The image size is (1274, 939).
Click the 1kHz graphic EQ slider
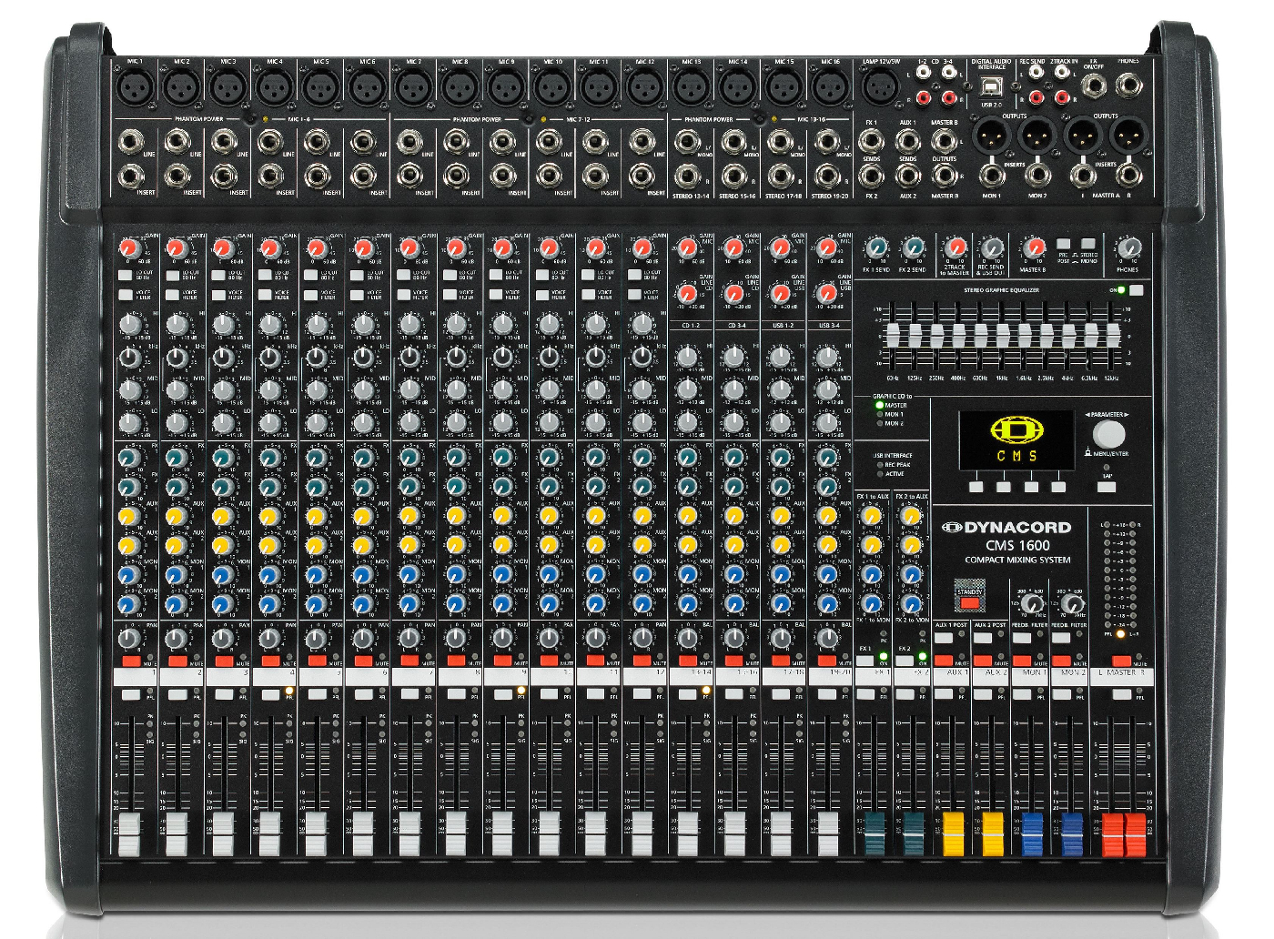point(1002,336)
